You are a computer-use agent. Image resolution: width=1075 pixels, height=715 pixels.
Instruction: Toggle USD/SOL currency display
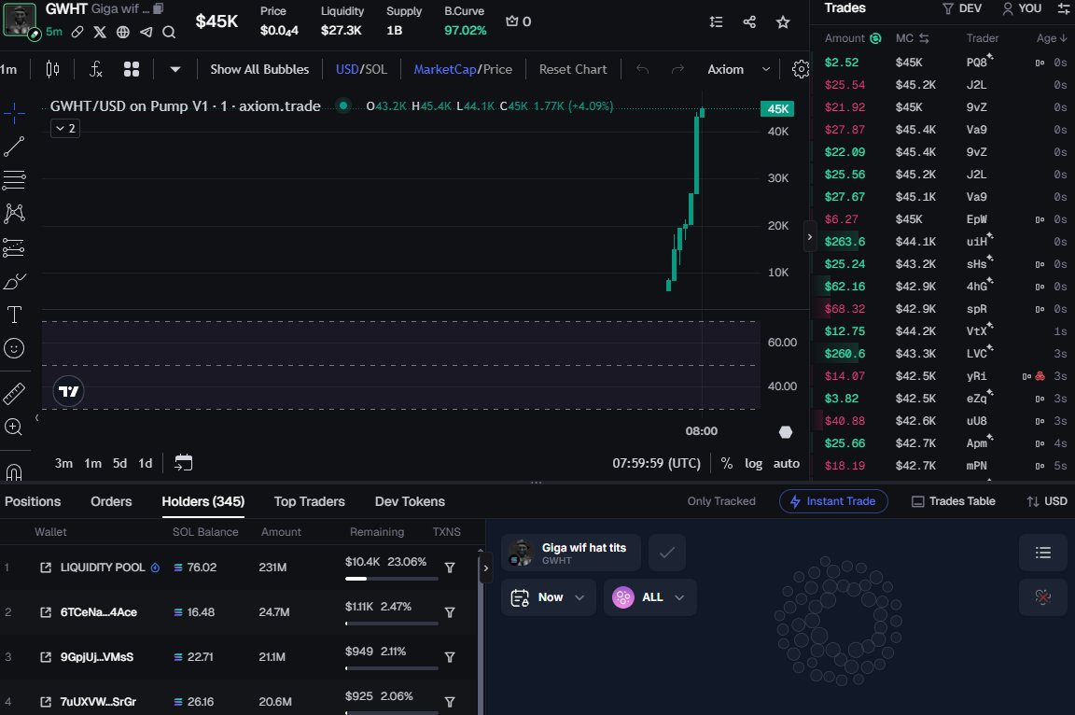click(x=361, y=69)
